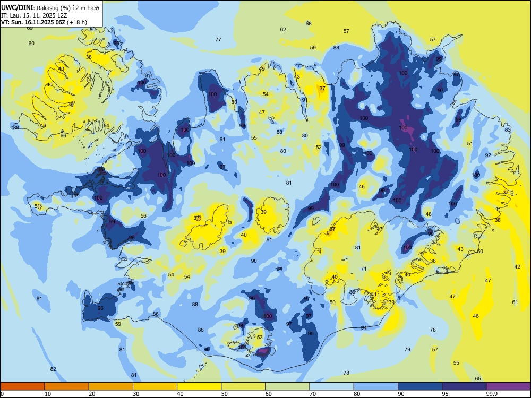Viewport: 531px width, 398px height.
Task: Click the map value '52' in north-central Iceland
Action: tap(319, 147)
